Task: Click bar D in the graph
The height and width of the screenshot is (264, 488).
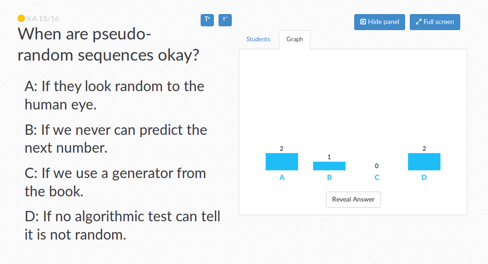Action: [424, 162]
